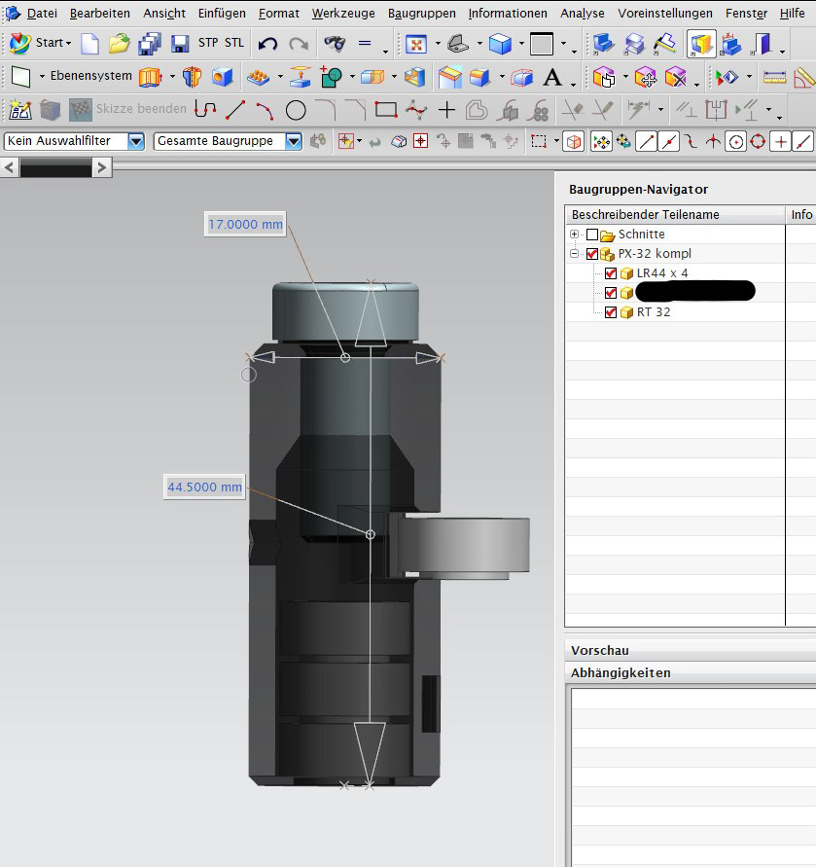
Task: Select the sketch Circle tool
Action: (x=296, y=111)
